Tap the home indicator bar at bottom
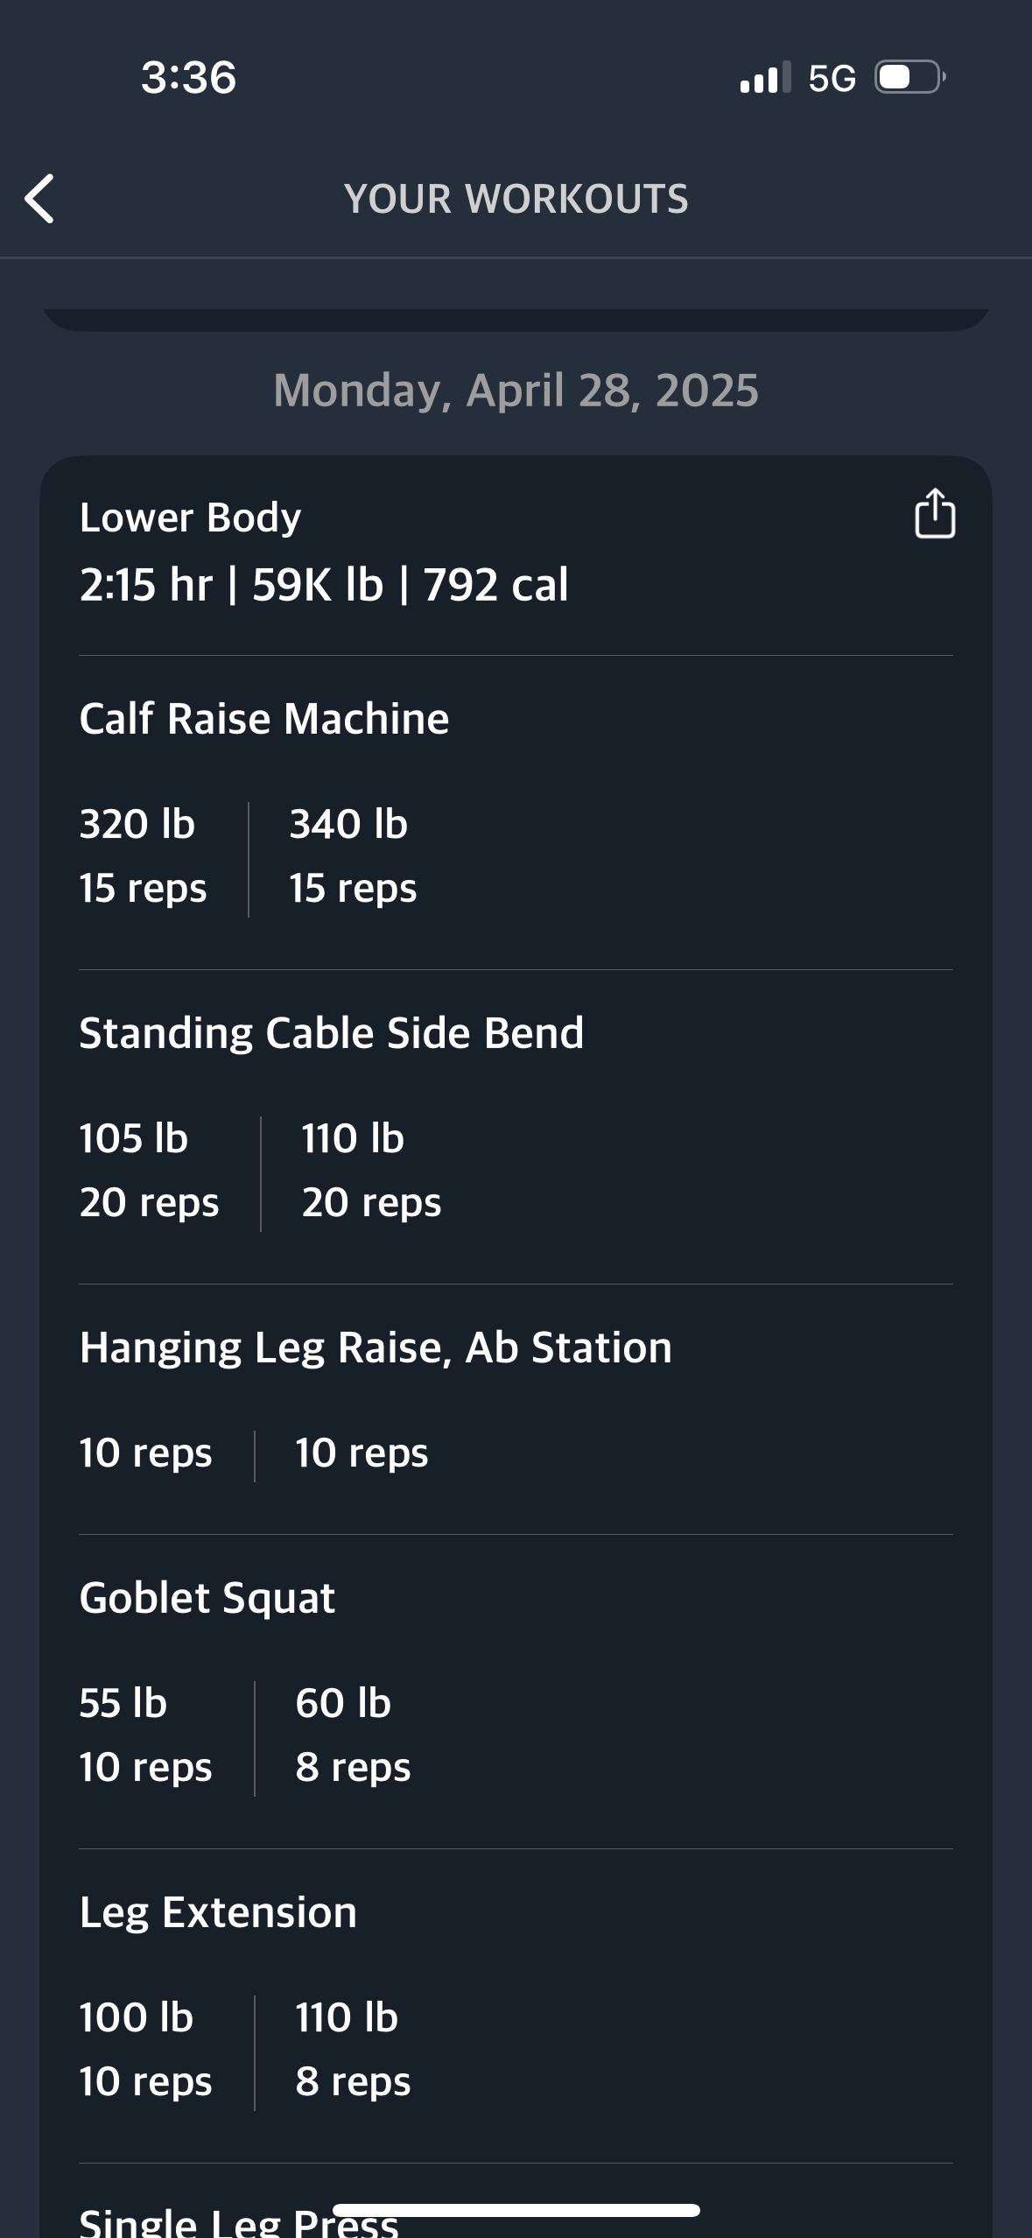 pyautogui.click(x=516, y=2210)
